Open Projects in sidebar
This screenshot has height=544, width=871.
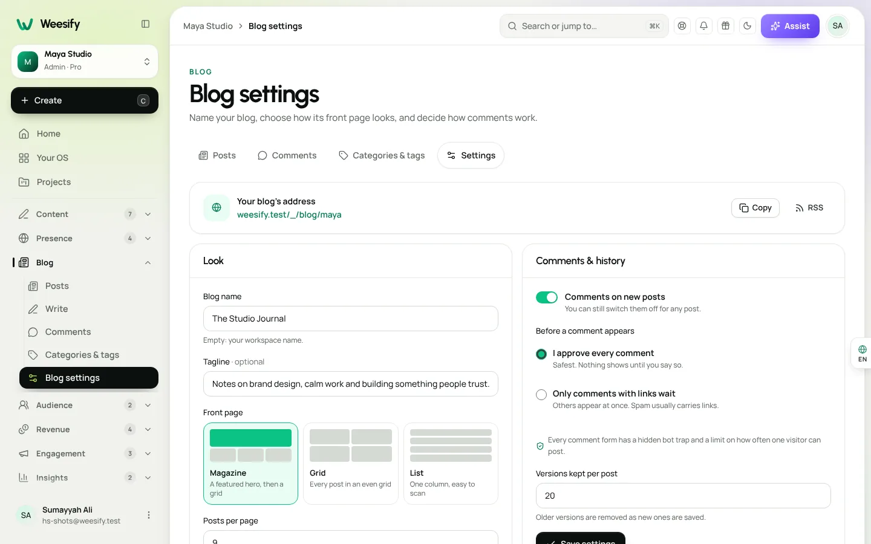[x=85, y=182]
